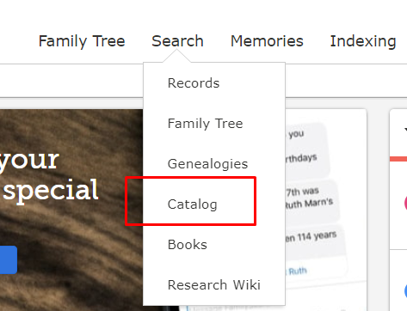Collapse the right card using its arrow

click(405, 130)
